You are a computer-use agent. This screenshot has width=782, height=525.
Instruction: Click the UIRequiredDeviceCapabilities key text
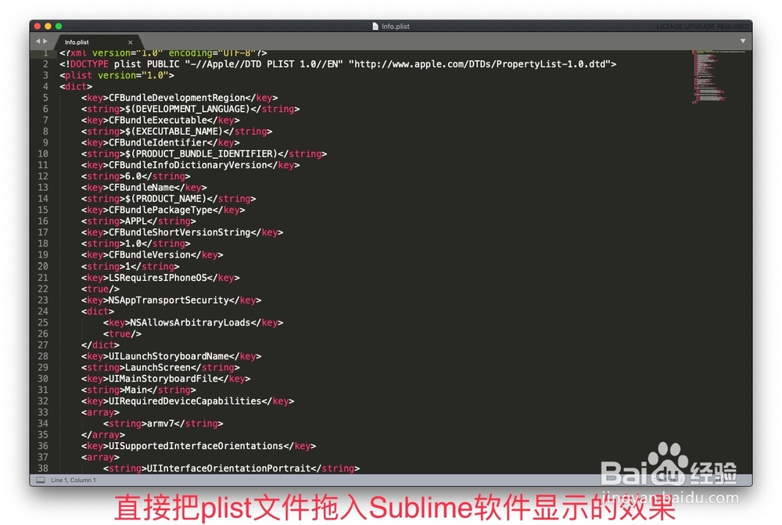185,401
